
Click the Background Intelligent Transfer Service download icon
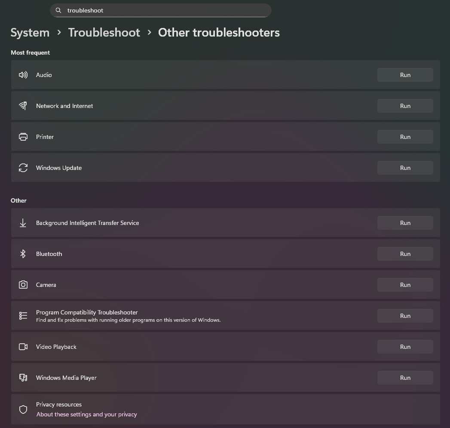click(x=23, y=223)
